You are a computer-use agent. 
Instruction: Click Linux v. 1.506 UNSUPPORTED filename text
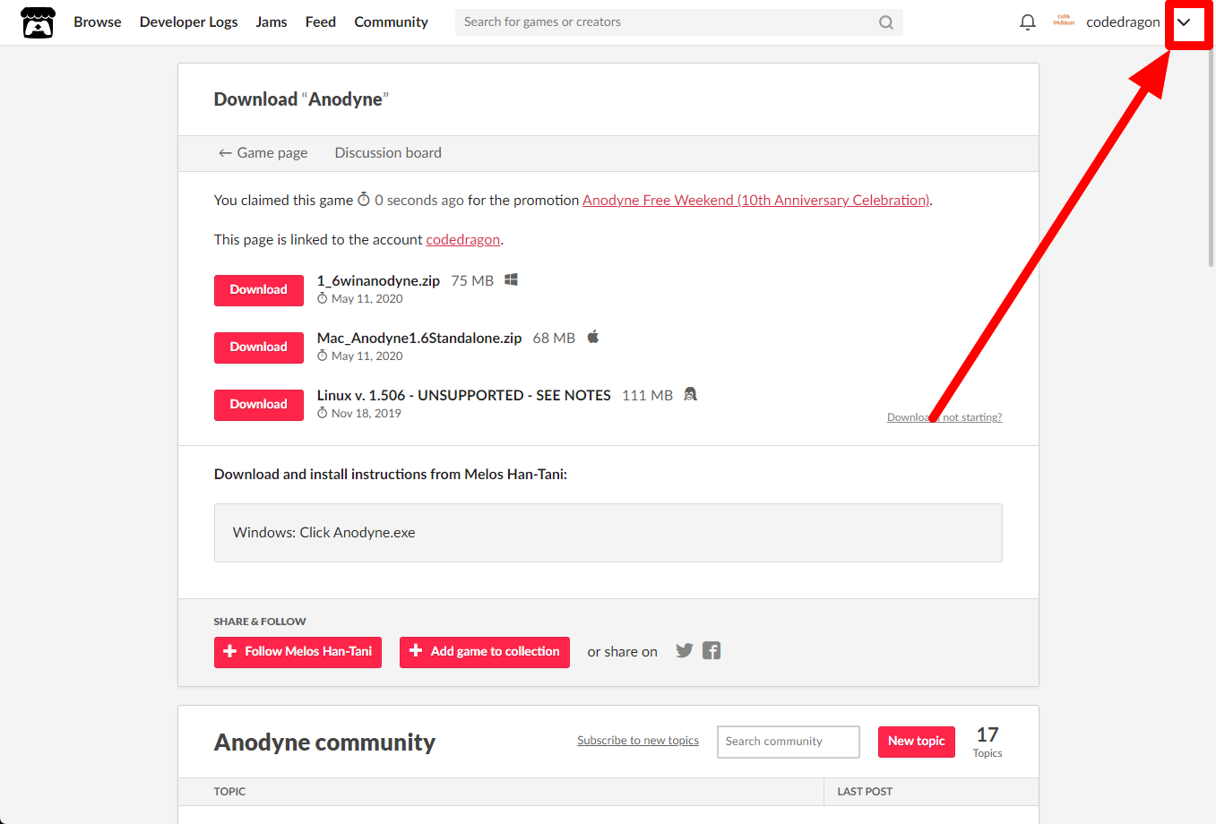(x=464, y=395)
